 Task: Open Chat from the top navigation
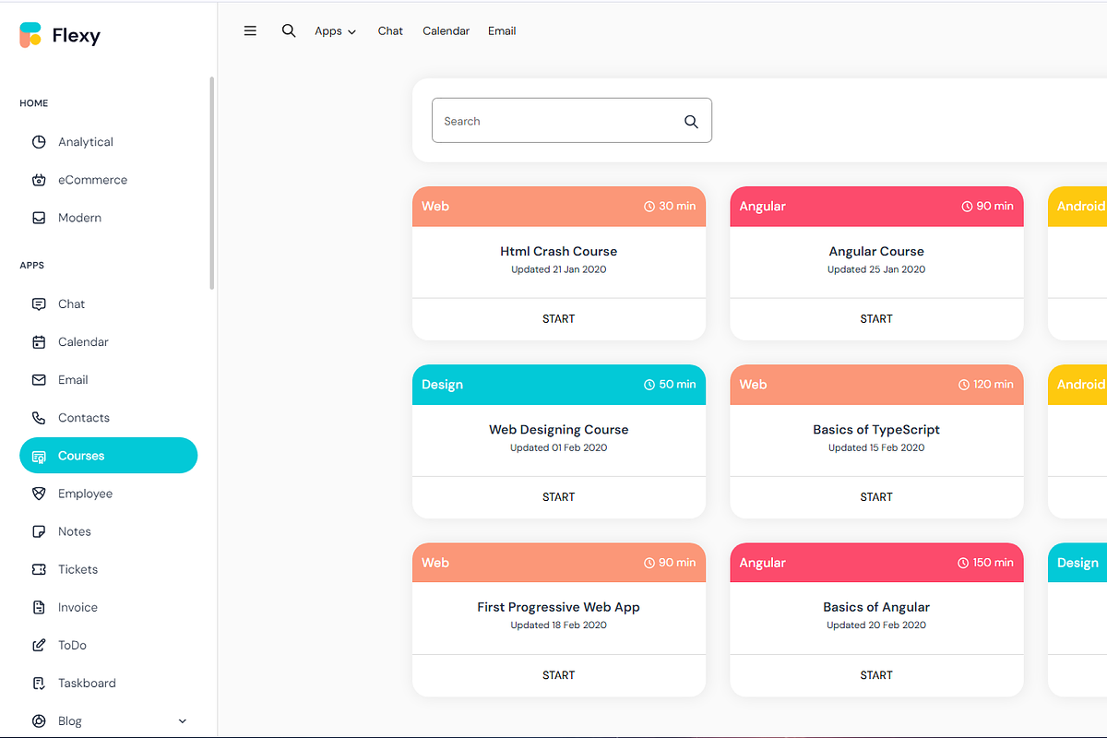click(390, 31)
